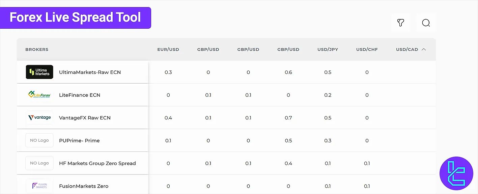Click the BROKERS column header

[37, 49]
